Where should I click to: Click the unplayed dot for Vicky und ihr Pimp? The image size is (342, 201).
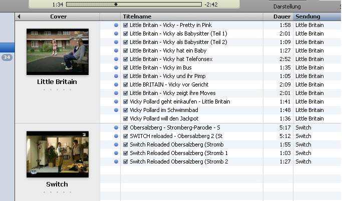point(116,76)
